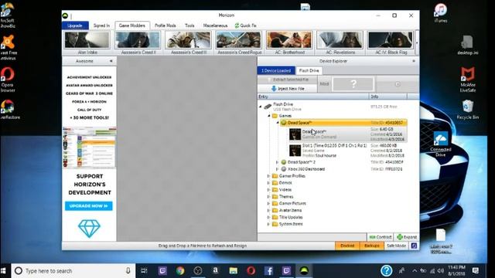Viewport: 495px width, 278px height.
Task: Collapse the Flash Drive tree node
Action: click(261, 107)
